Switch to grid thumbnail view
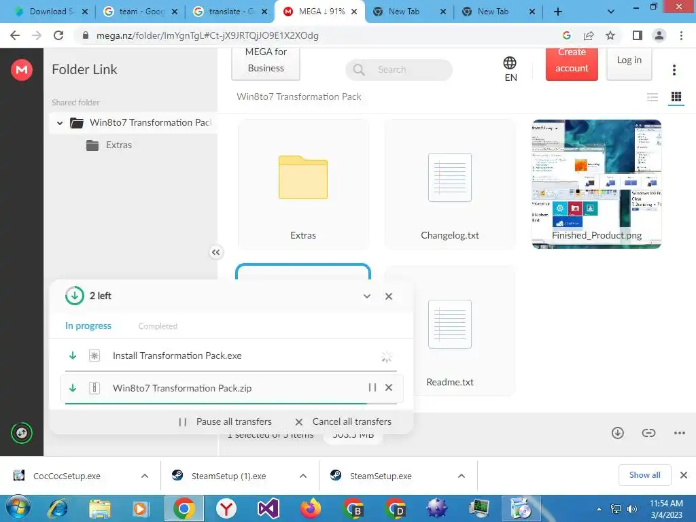The width and height of the screenshot is (696, 522). pos(676,97)
